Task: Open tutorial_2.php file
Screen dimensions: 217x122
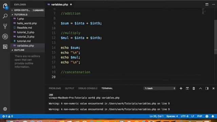Action: click(25, 32)
